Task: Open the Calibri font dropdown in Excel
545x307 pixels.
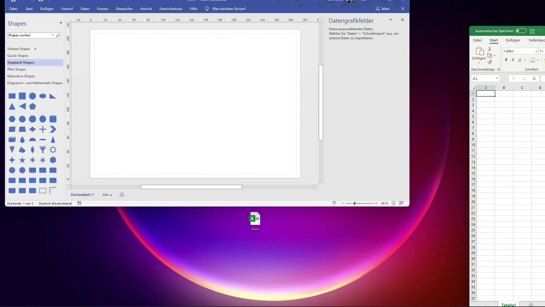Action: 536,51
